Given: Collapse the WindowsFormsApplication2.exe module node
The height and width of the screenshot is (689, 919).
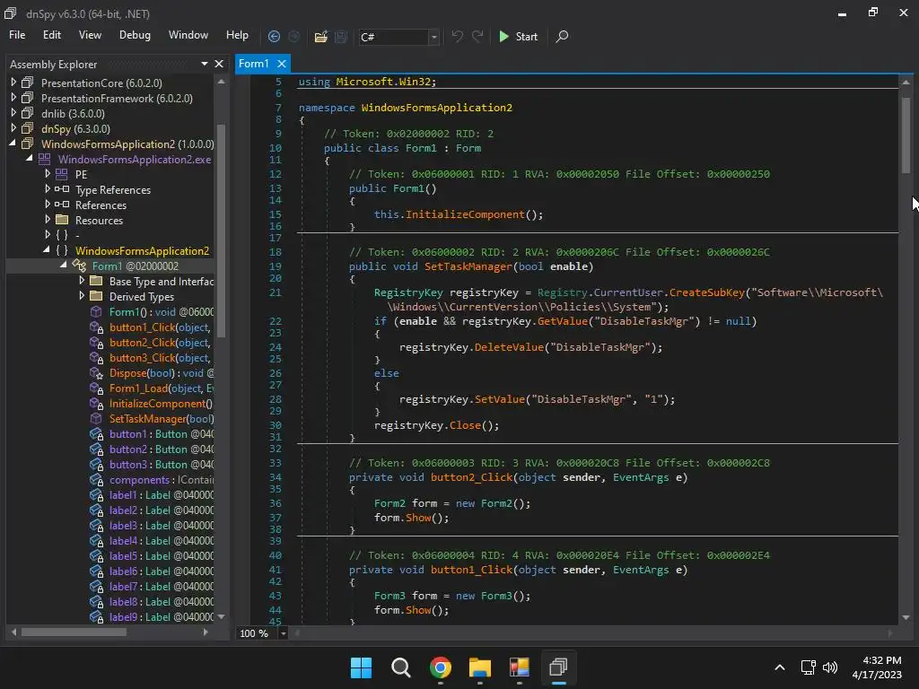Looking at the screenshot, I should [30, 159].
